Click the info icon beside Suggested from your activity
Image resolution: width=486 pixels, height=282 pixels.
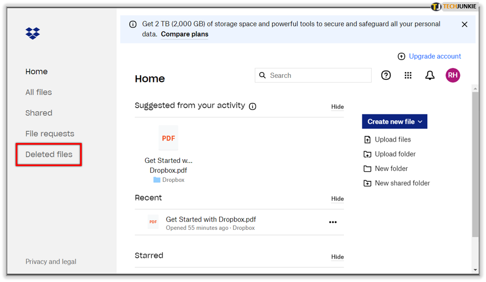click(252, 107)
